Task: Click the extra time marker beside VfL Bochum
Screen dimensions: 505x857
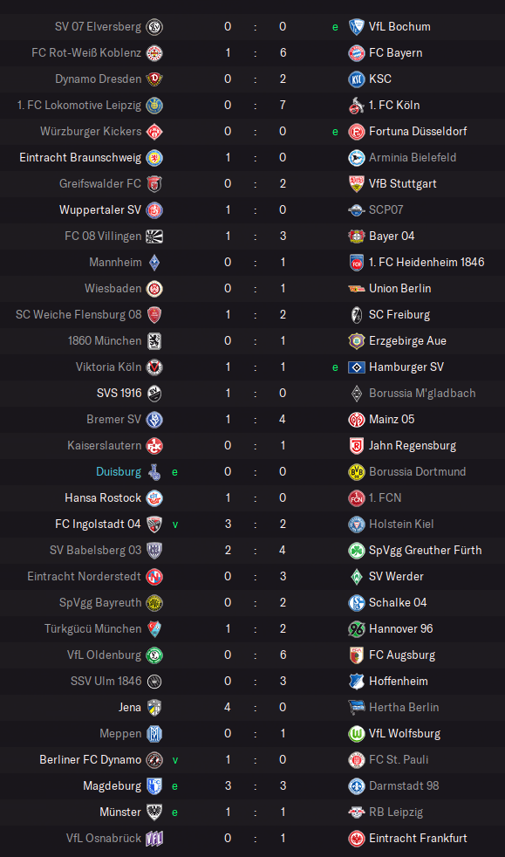Action: 335,27
